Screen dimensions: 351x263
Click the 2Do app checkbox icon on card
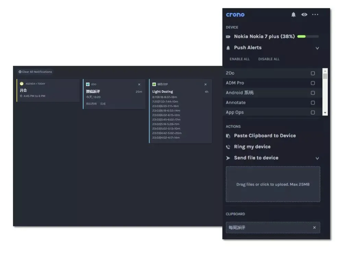pyautogui.click(x=88, y=84)
